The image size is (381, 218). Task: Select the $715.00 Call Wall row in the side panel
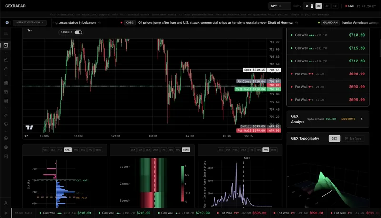(x=328, y=48)
